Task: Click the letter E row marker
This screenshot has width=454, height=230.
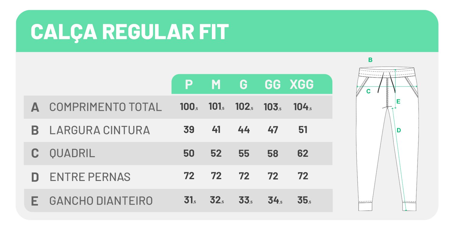Action: point(35,201)
